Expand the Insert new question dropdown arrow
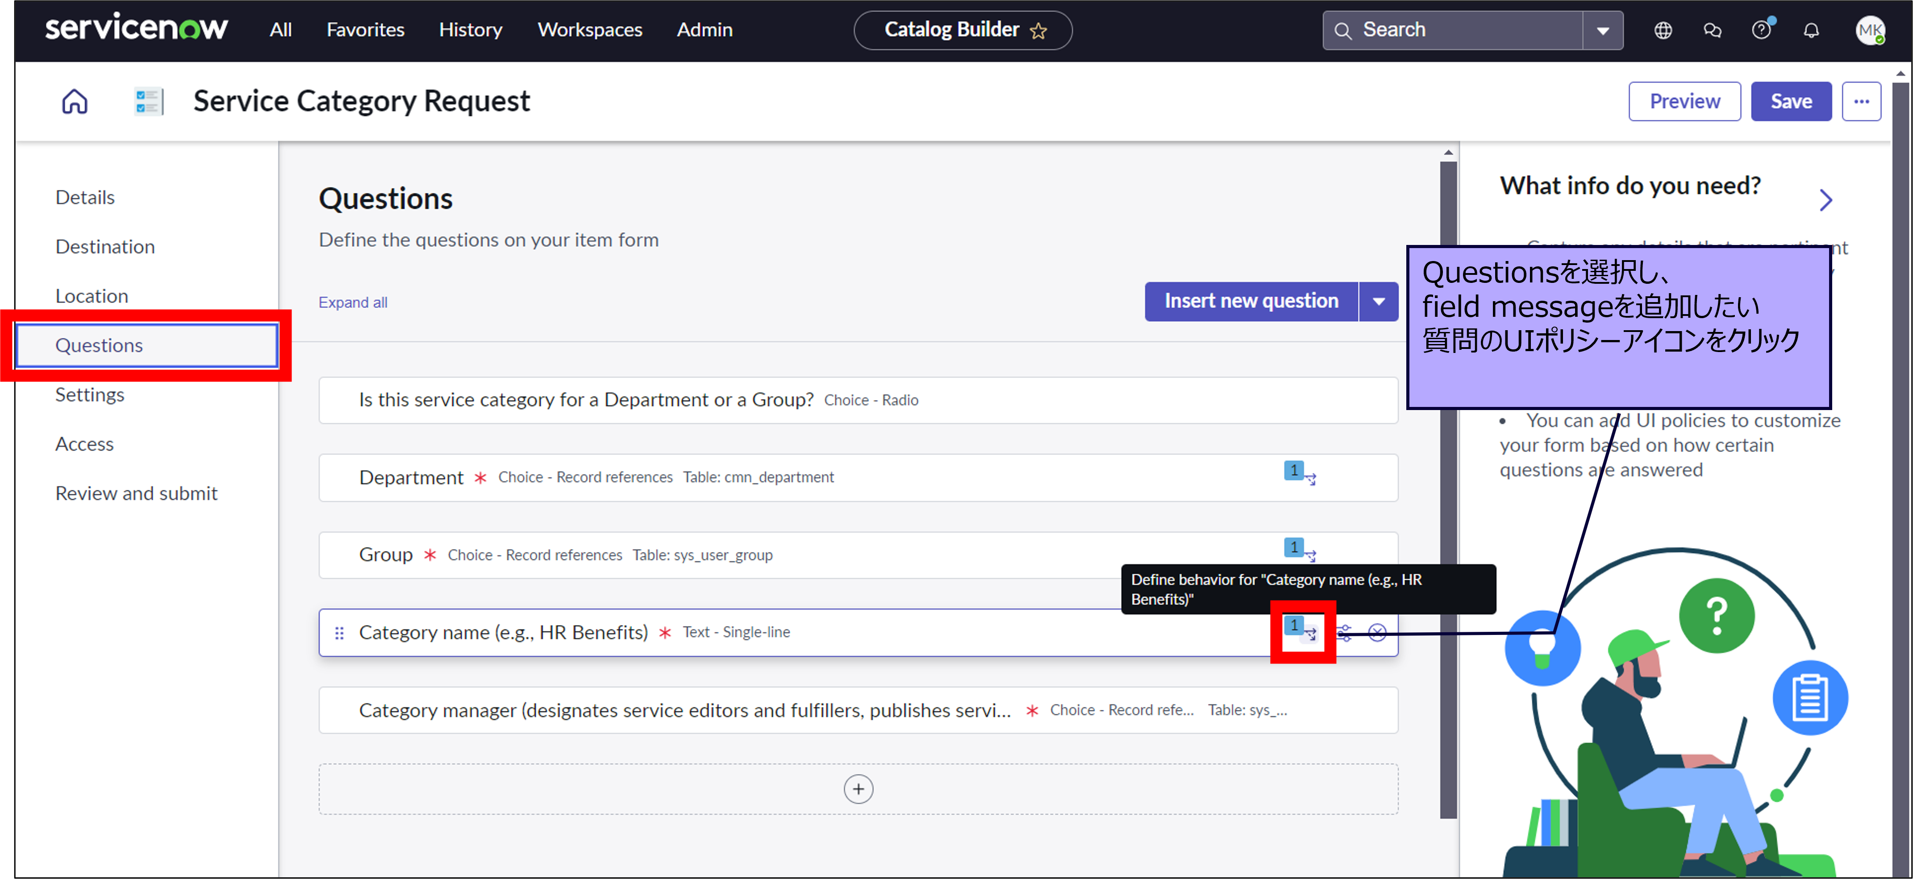This screenshot has height=879, width=1913. coord(1378,302)
